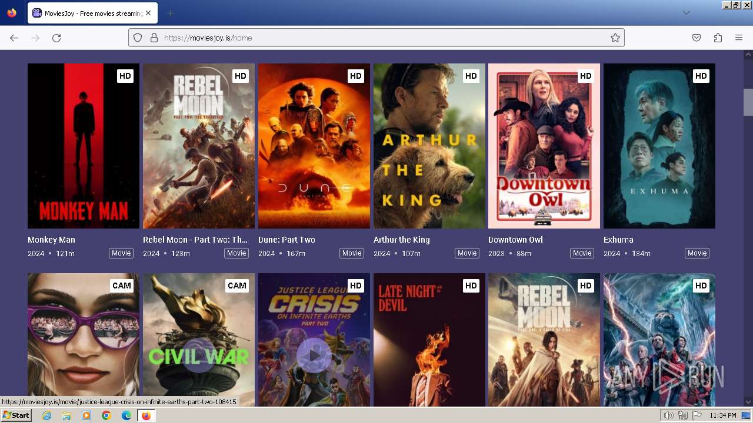Open the Firefox hamburger application menu
The width and height of the screenshot is (753, 423).
point(739,38)
